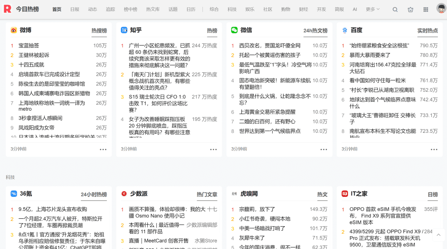The image size is (447, 249).
Task: Select the 日报 navigation item
Action: pyautogui.click(x=75, y=10)
